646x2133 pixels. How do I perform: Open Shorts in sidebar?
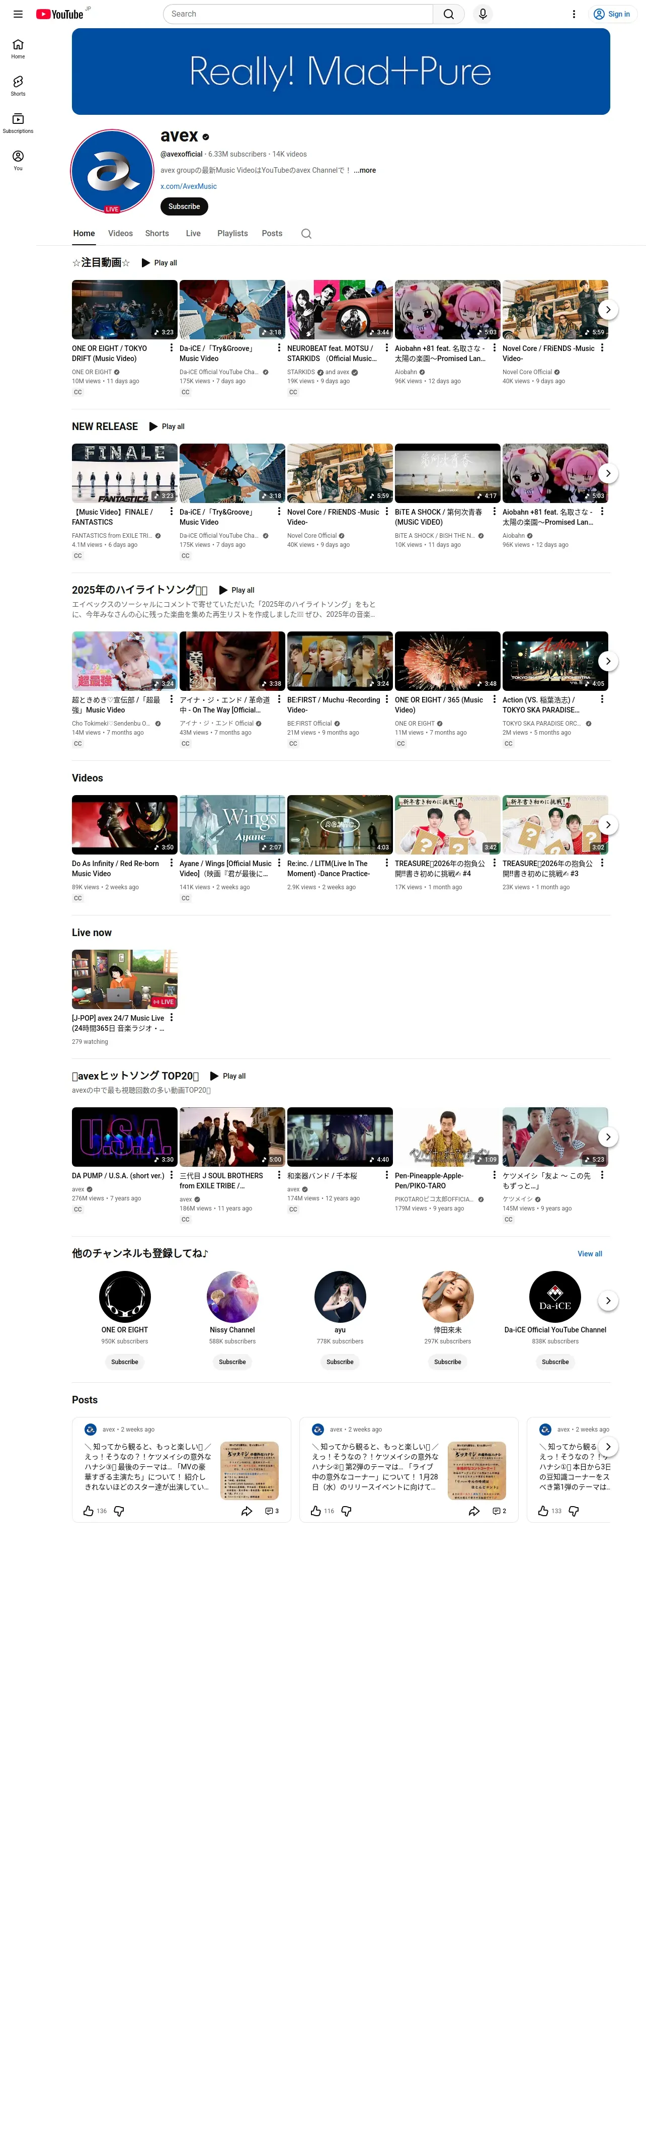click(x=18, y=86)
